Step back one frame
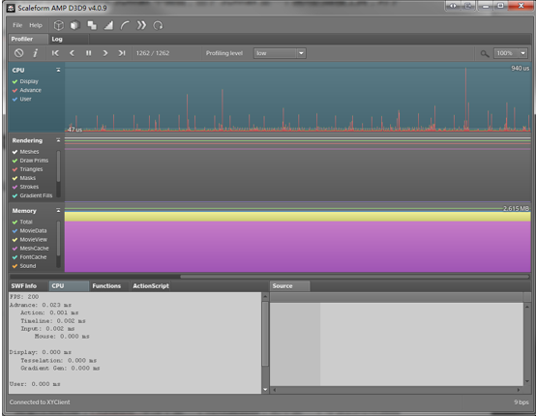The image size is (536, 416). (72, 53)
